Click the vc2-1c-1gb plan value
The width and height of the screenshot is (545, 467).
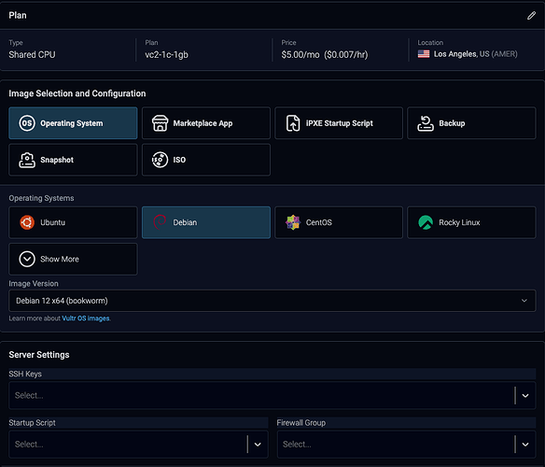point(166,54)
